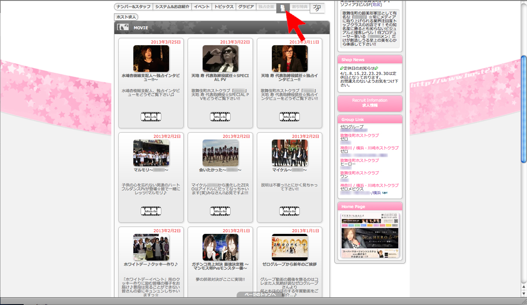Go to the グラビア tab

246,7
